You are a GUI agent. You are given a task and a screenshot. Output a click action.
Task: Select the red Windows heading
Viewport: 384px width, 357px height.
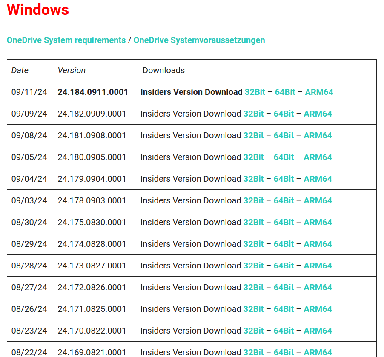pyautogui.click(x=38, y=10)
